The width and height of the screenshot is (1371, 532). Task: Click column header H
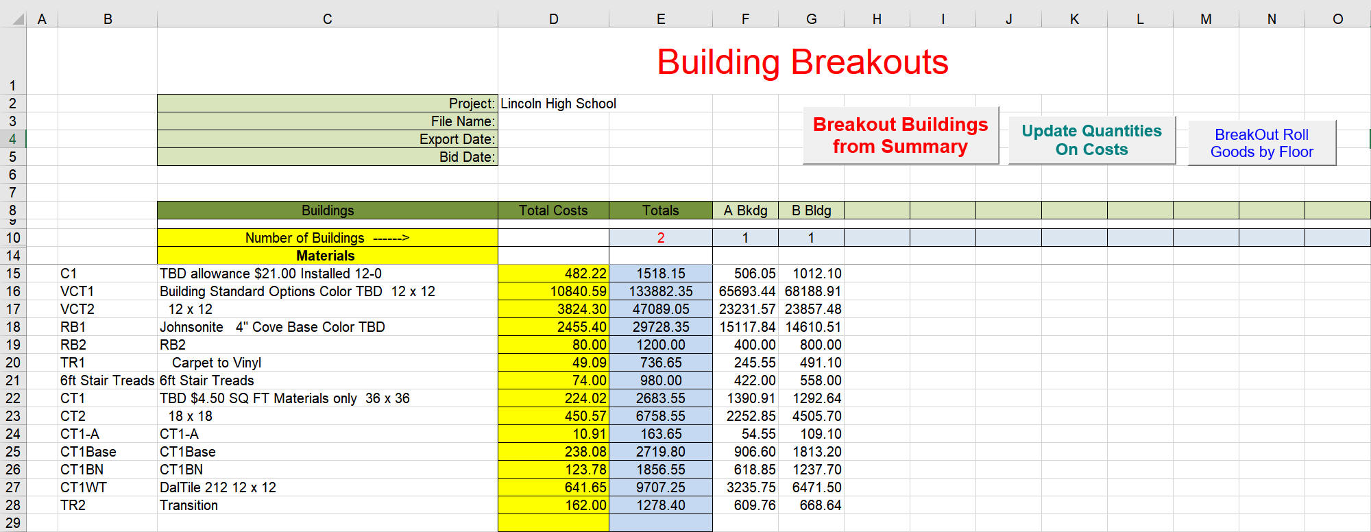[x=877, y=19]
